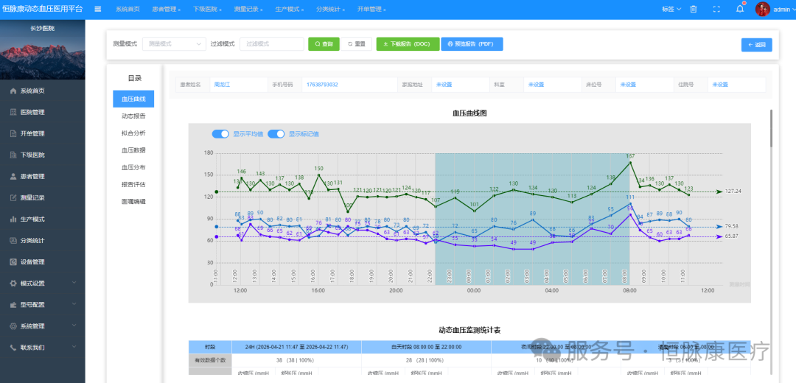Viewport: 796px width, 383px height.
Task: Expand the 系统管理 sidebar submenu
Action: tap(74, 326)
